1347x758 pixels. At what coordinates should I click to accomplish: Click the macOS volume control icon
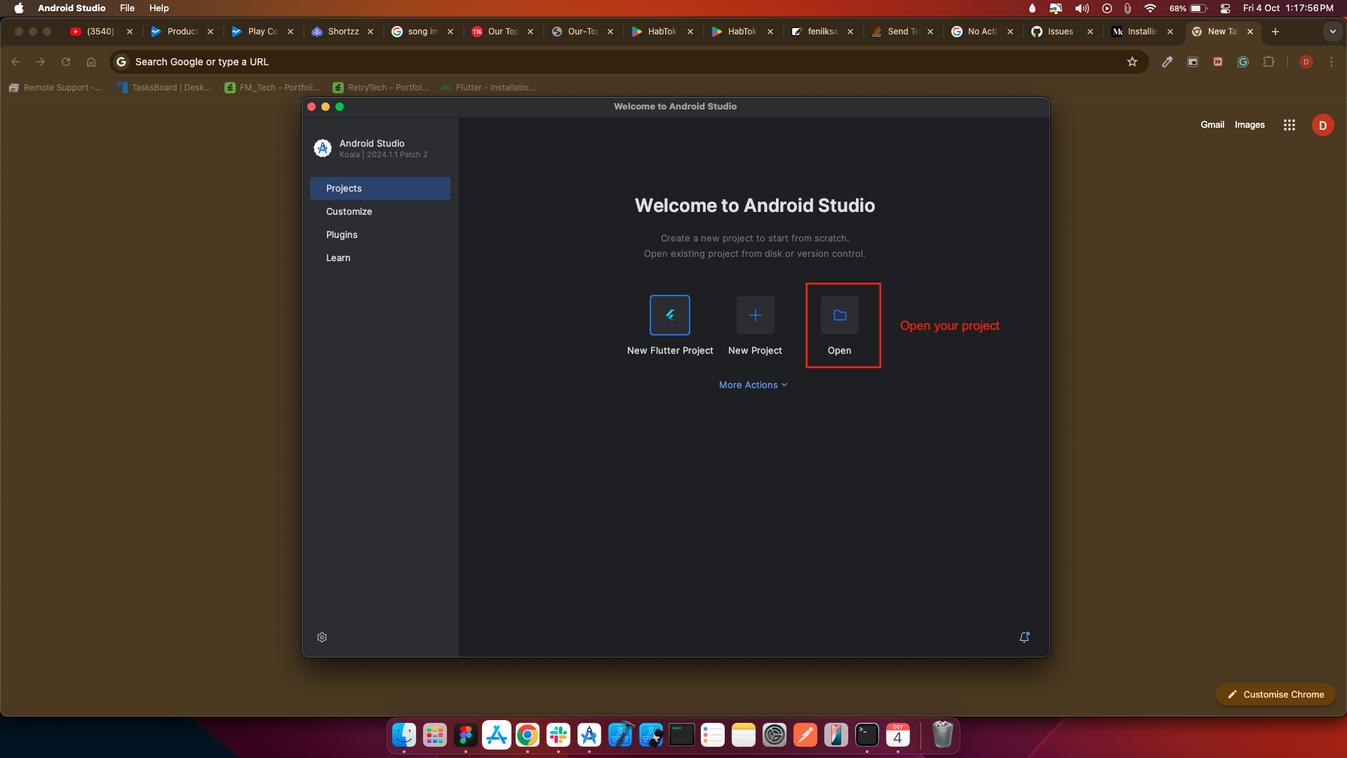tap(1082, 8)
